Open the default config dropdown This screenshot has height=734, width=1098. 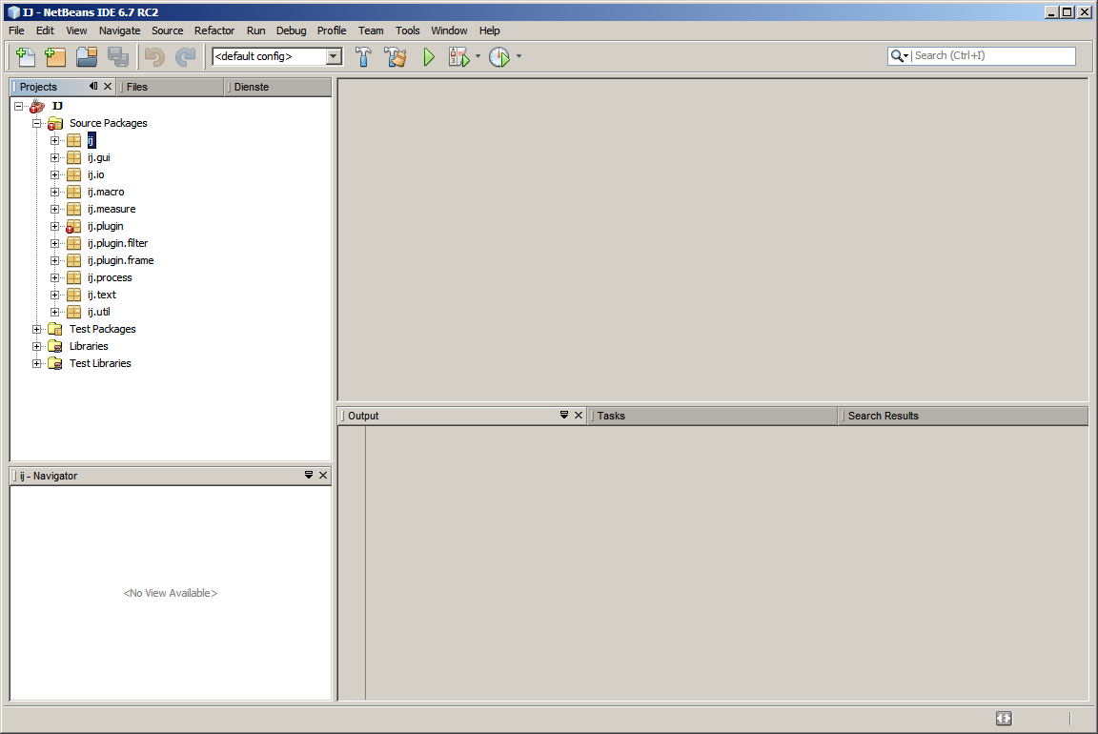coord(334,57)
